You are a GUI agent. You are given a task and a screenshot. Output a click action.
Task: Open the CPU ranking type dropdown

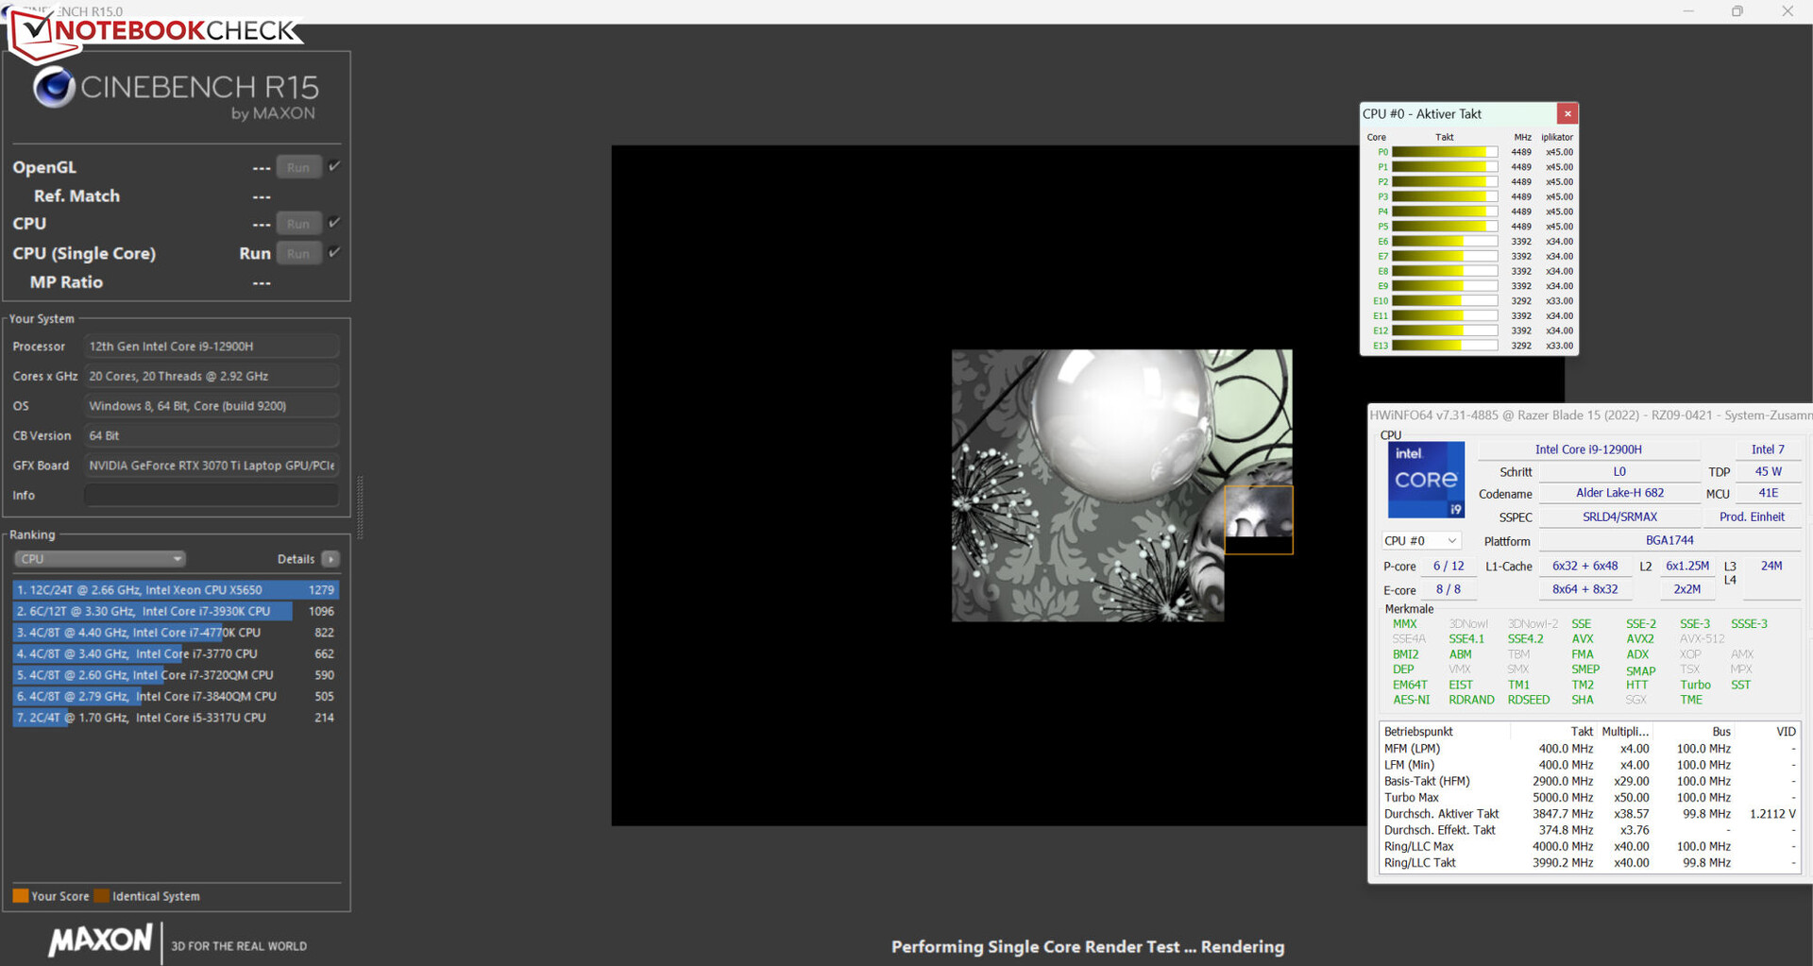[x=99, y=559]
